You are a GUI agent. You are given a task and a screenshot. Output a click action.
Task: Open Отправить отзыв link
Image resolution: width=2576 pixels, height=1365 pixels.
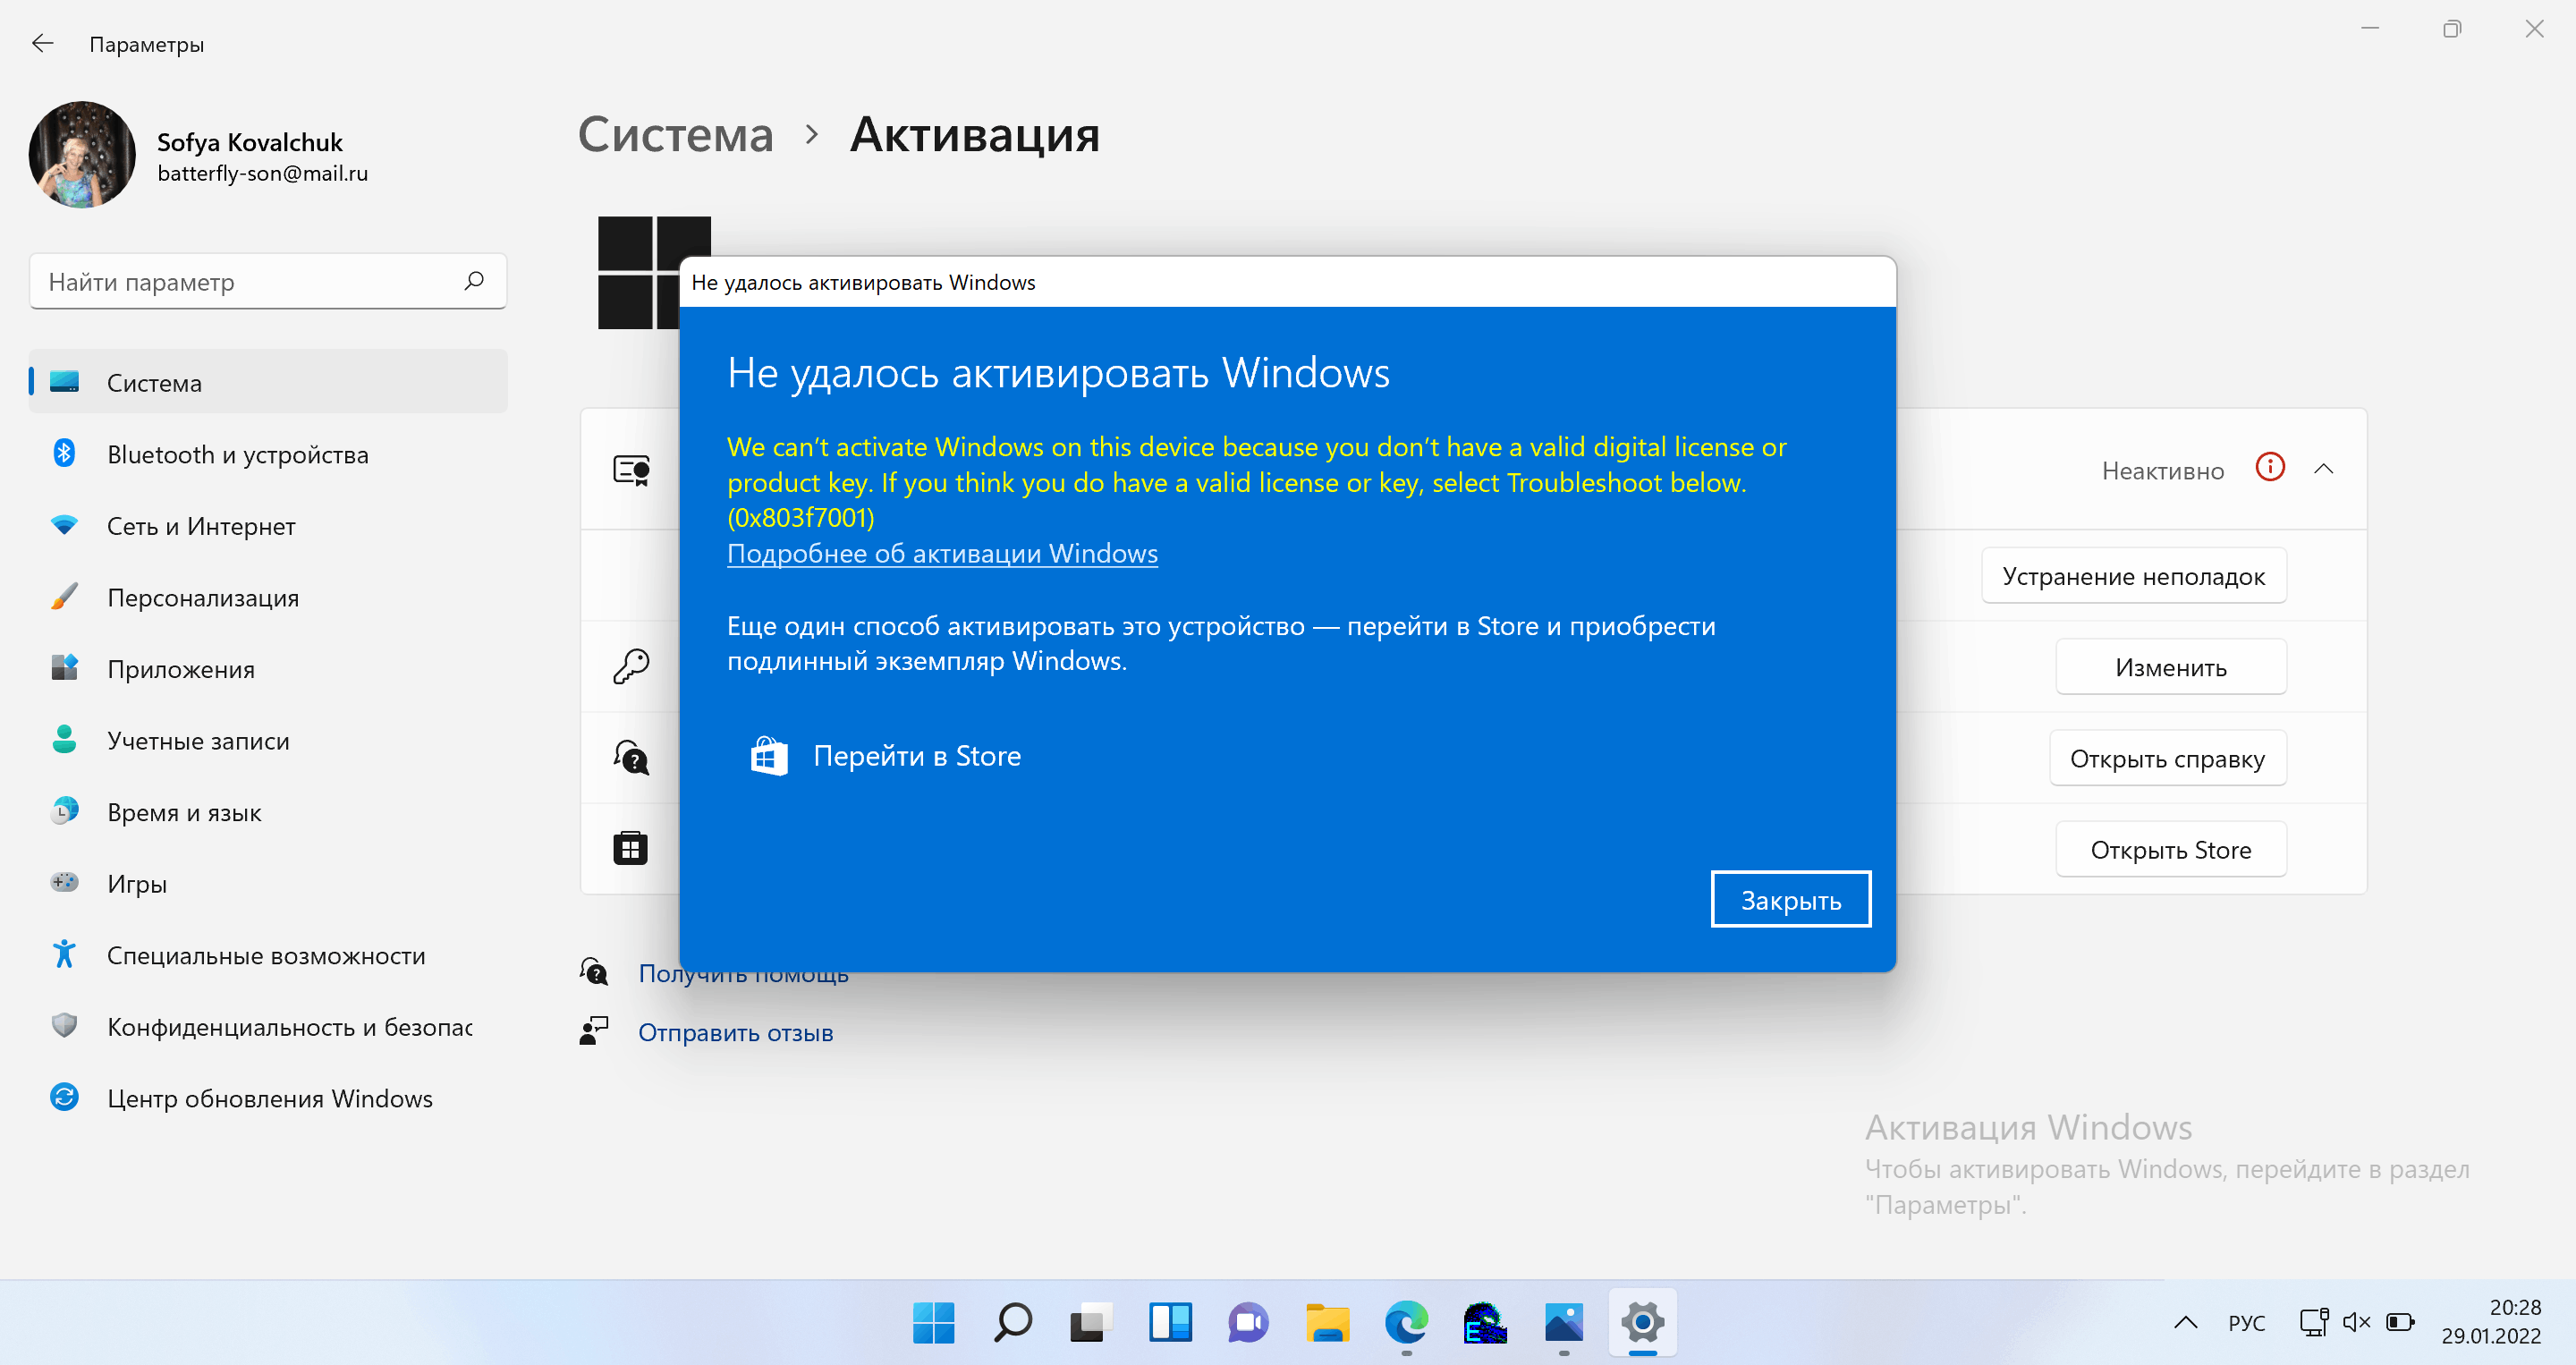tap(735, 1032)
